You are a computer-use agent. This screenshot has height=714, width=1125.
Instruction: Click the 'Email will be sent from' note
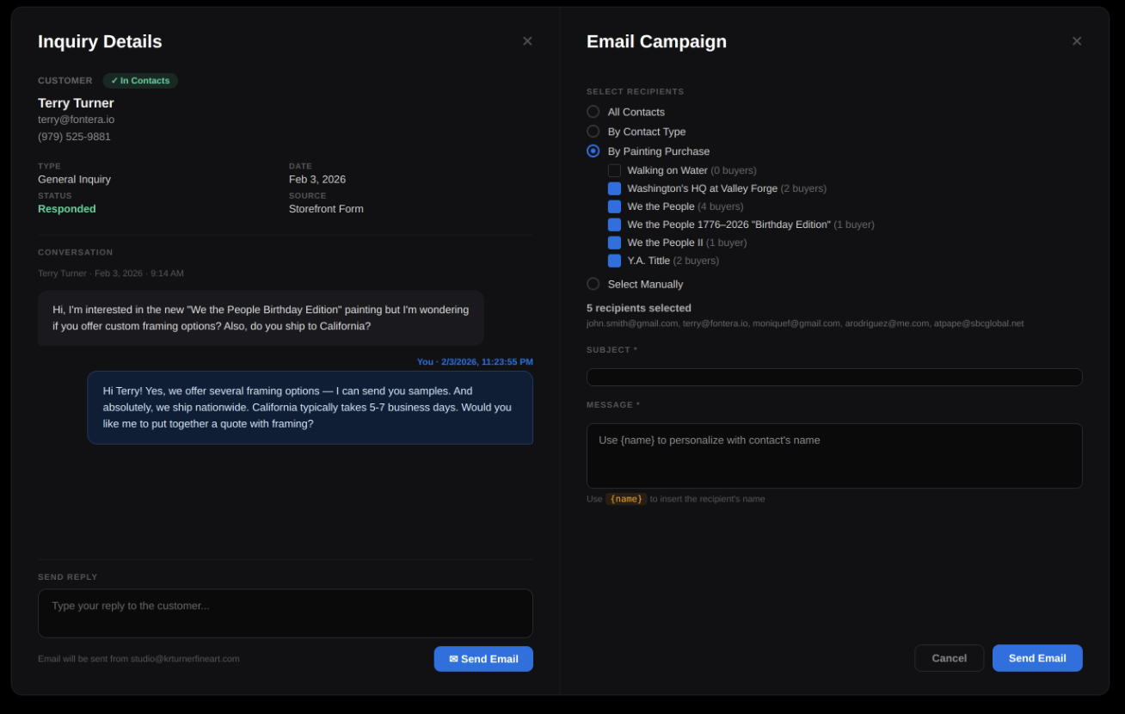[x=138, y=659]
